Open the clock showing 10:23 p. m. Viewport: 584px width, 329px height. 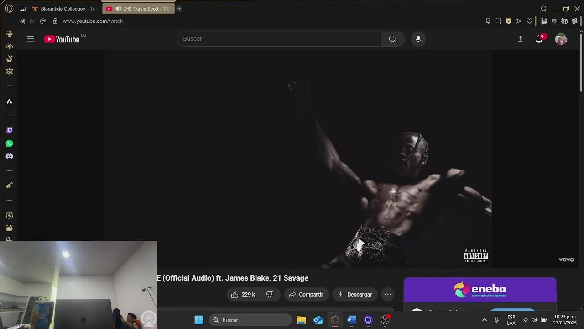coord(565,320)
